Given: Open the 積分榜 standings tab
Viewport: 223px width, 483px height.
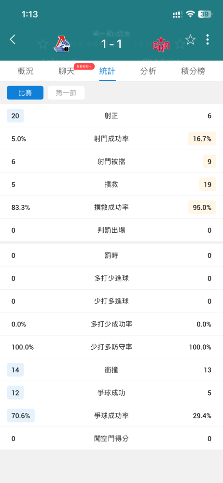Looking at the screenshot, I should click(193, 71).
